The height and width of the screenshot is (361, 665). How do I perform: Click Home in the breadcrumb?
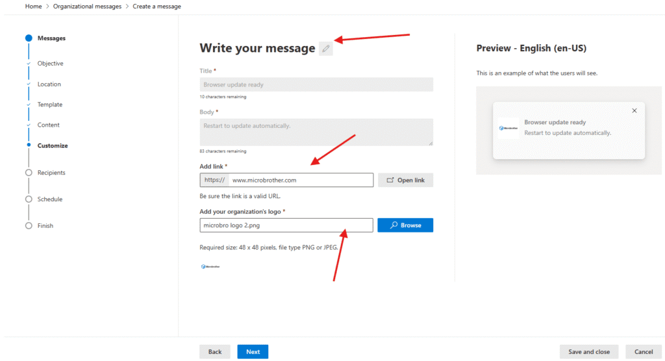33,6
